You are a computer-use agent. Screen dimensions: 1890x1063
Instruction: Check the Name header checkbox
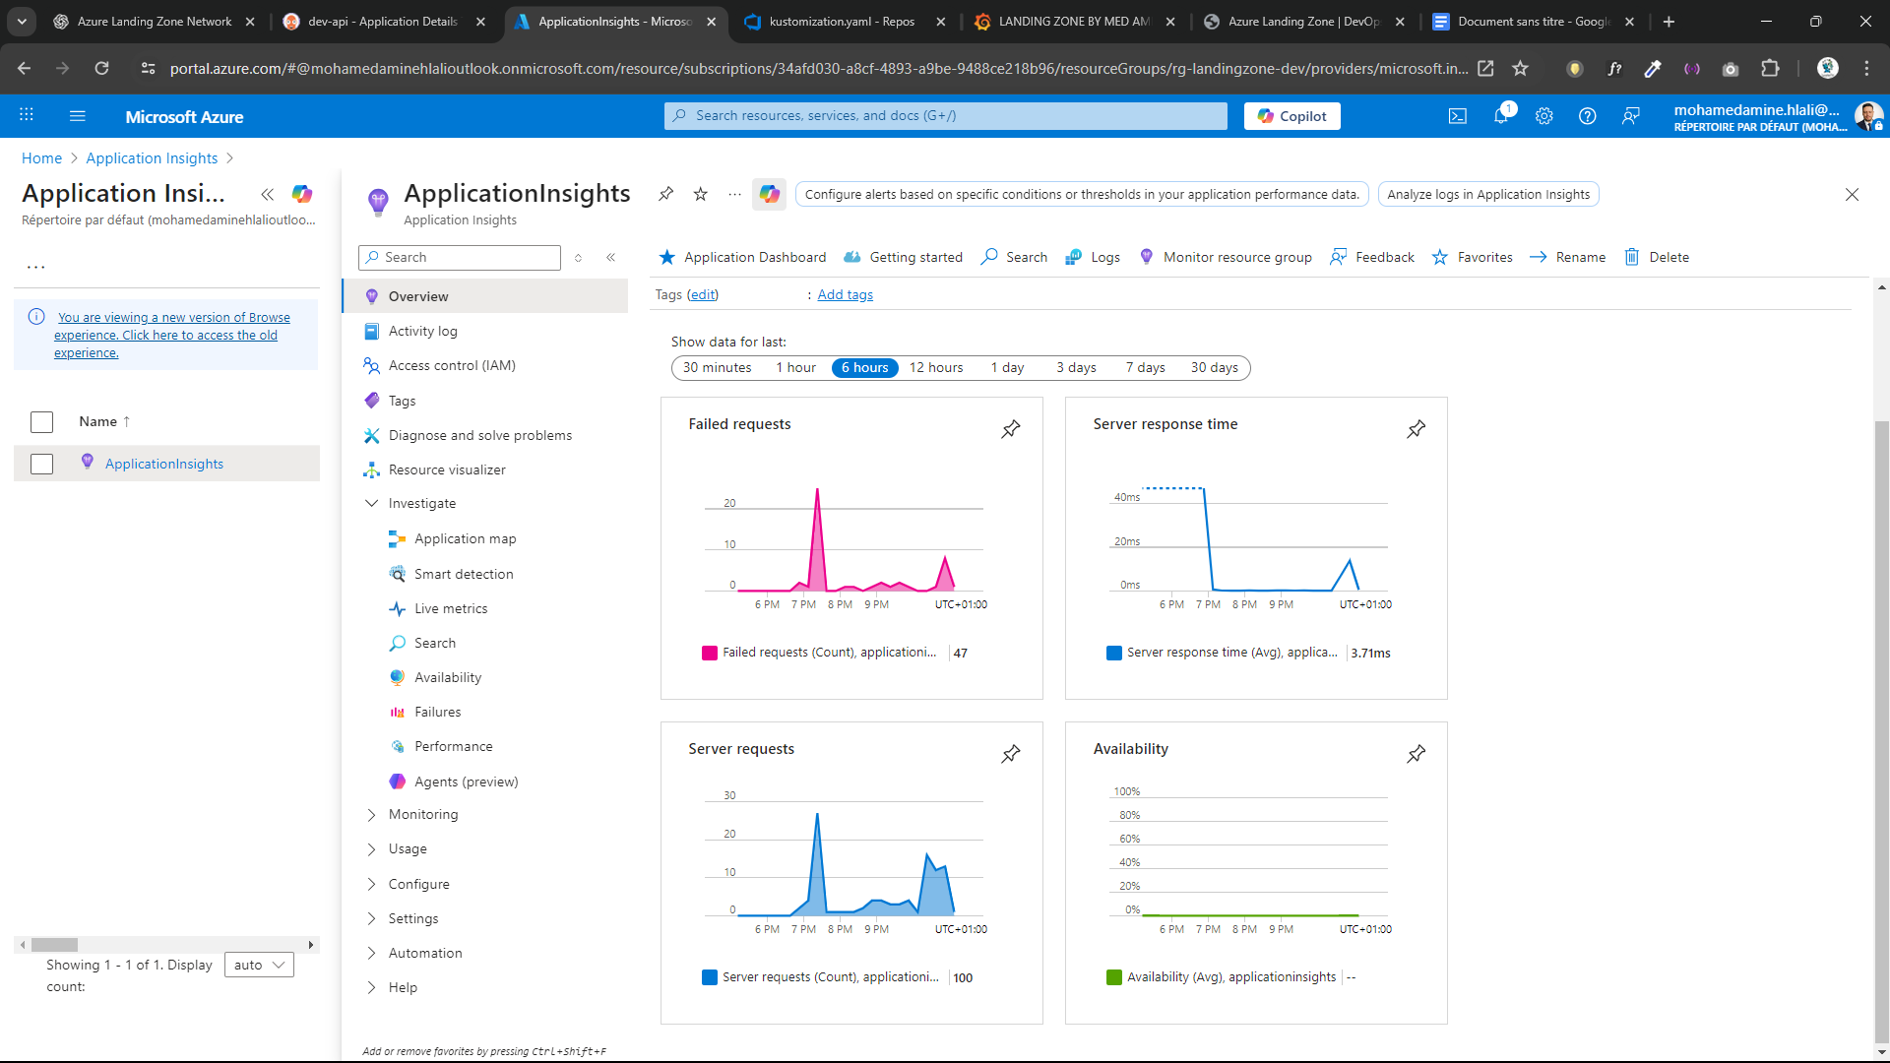pos(42,421)
